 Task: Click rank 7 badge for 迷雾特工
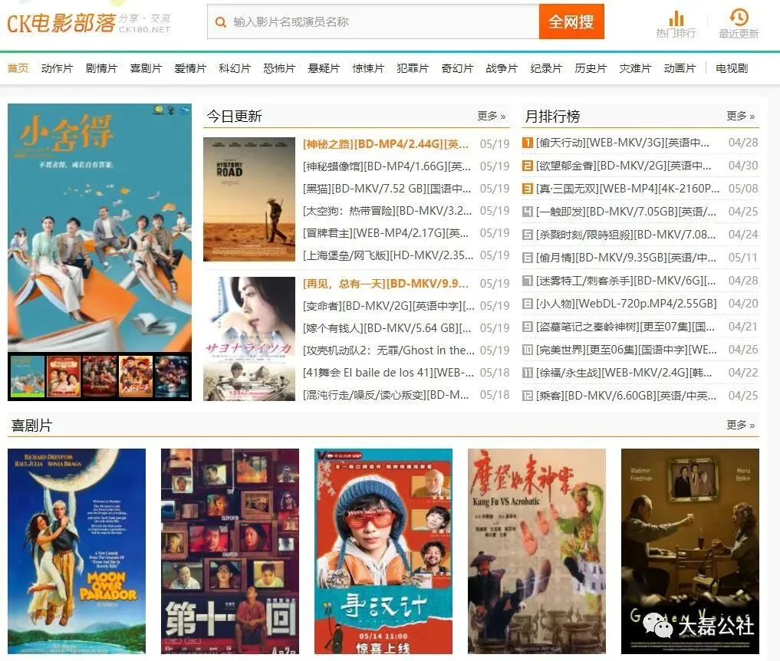[528, 281]
